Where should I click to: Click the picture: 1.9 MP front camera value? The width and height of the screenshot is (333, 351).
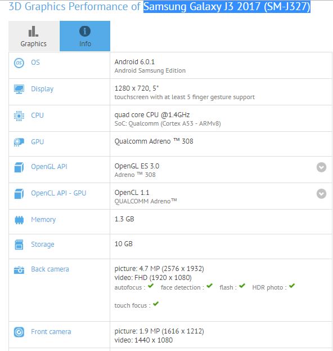(x=159, y=331)
